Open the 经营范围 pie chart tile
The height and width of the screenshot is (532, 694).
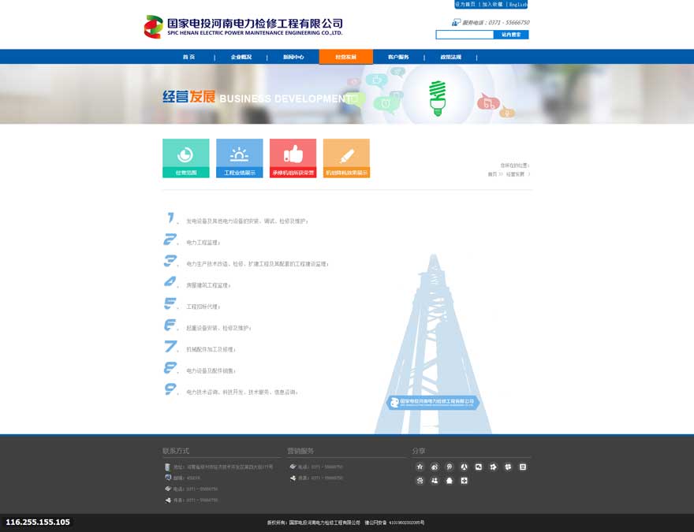(186, 158)
